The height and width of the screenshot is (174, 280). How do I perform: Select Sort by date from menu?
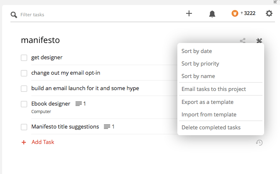click(x=197, y=51)
